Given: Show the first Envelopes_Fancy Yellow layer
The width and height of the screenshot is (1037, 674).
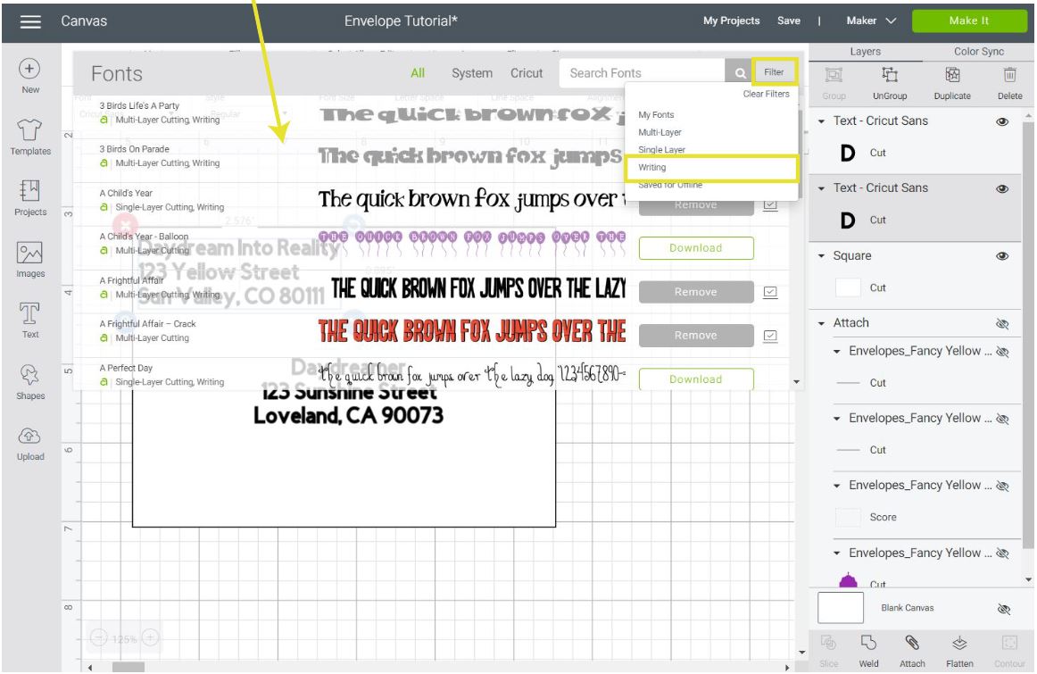Looking at the screenshot, I should (1002, 352).
